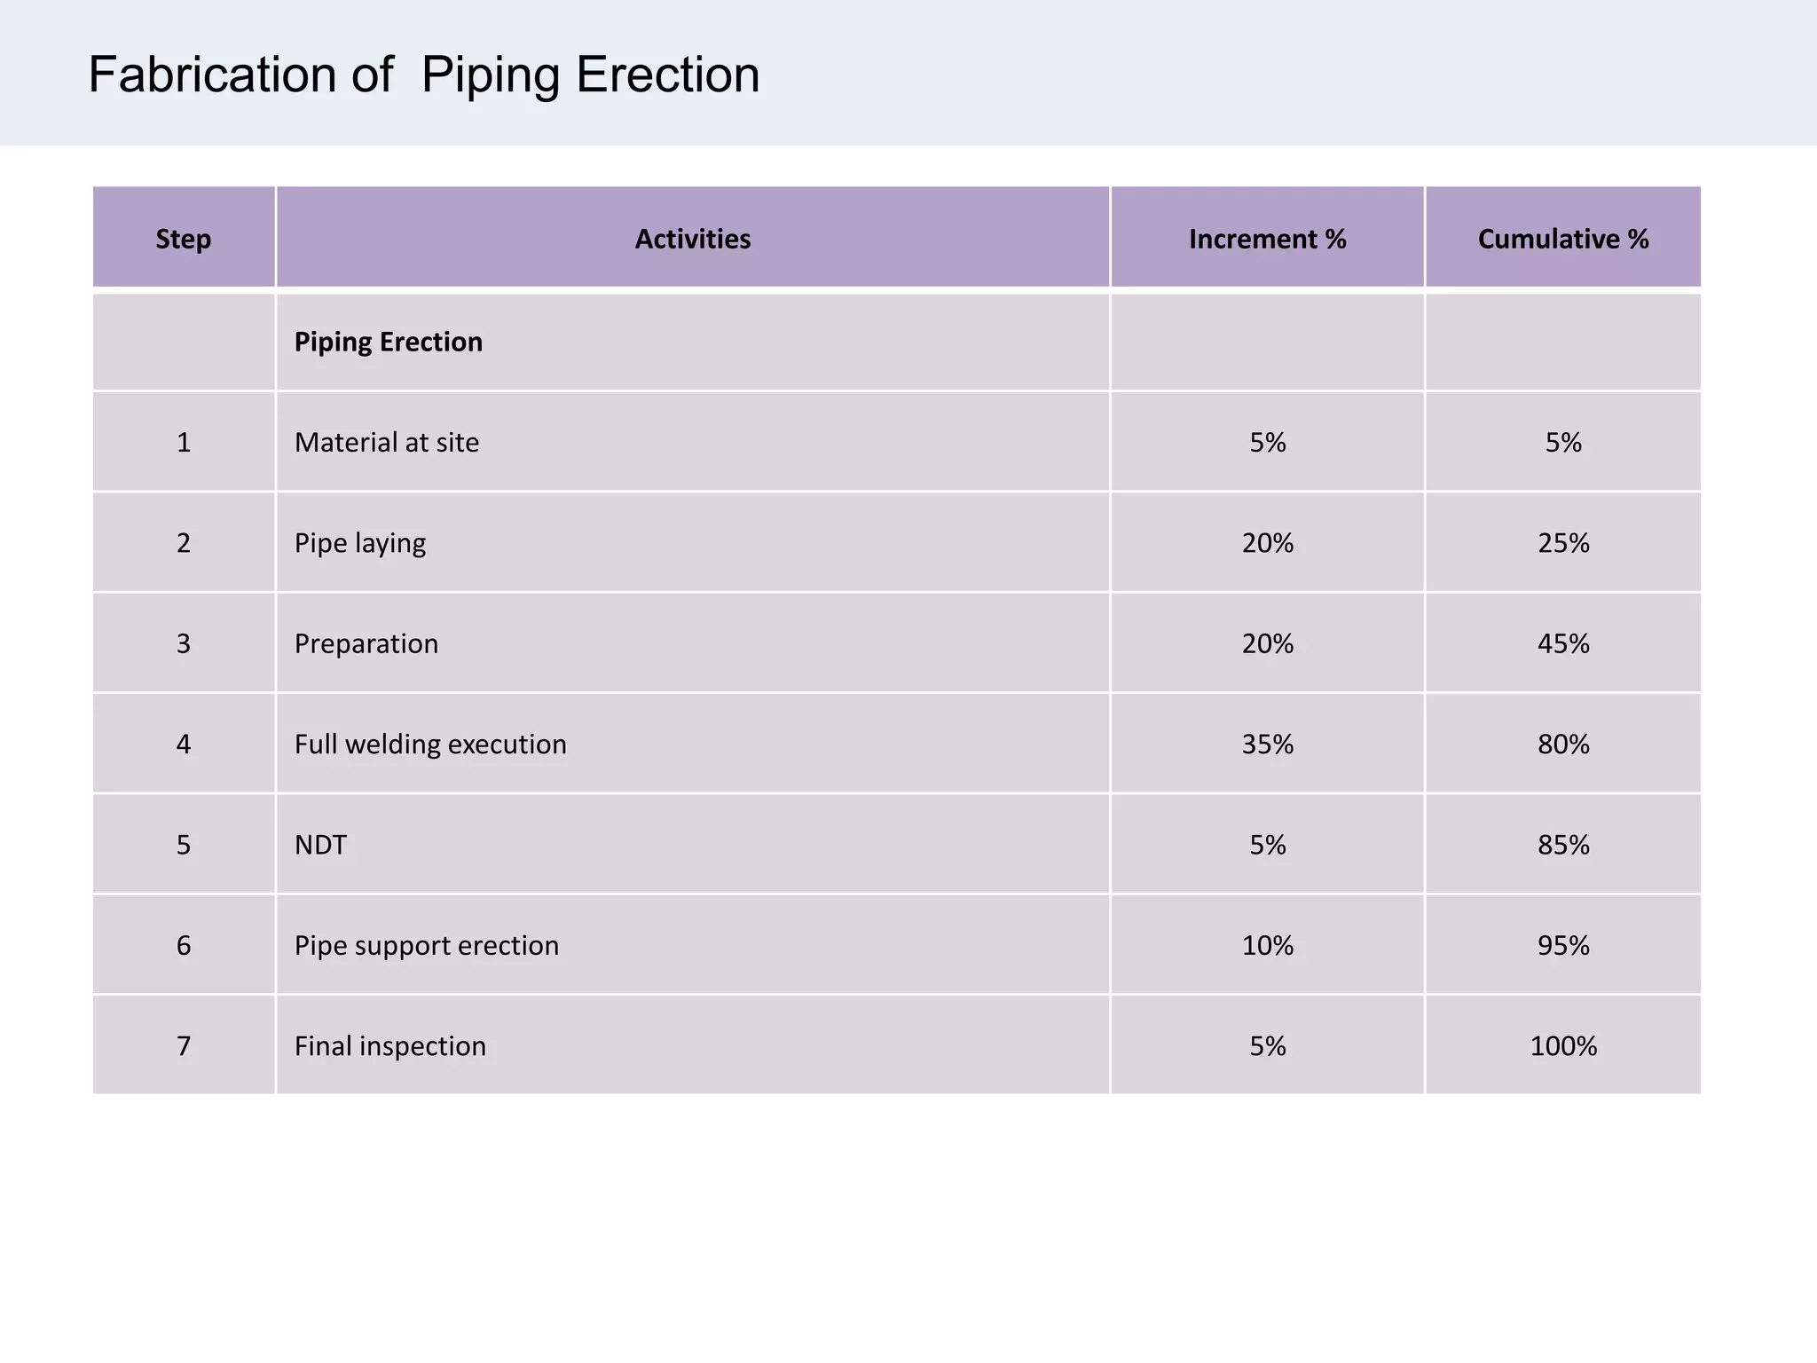Screen dimensions: 1817x1363
Task: Select the 95% cumulative value
Action: (x=1563, y=945)
